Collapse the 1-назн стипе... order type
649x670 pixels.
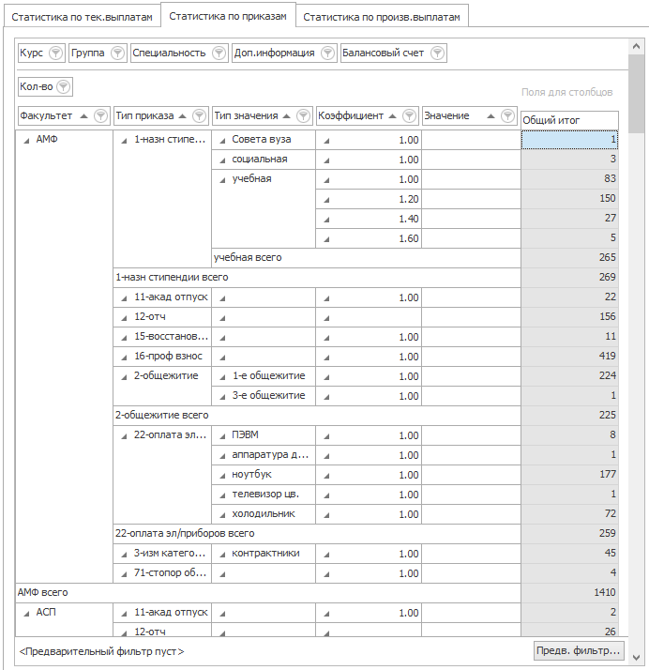124,141
